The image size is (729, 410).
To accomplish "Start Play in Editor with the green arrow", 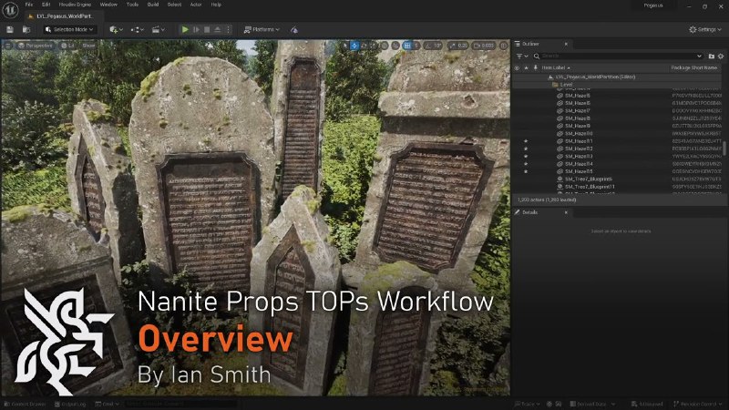I will (185, 30).
